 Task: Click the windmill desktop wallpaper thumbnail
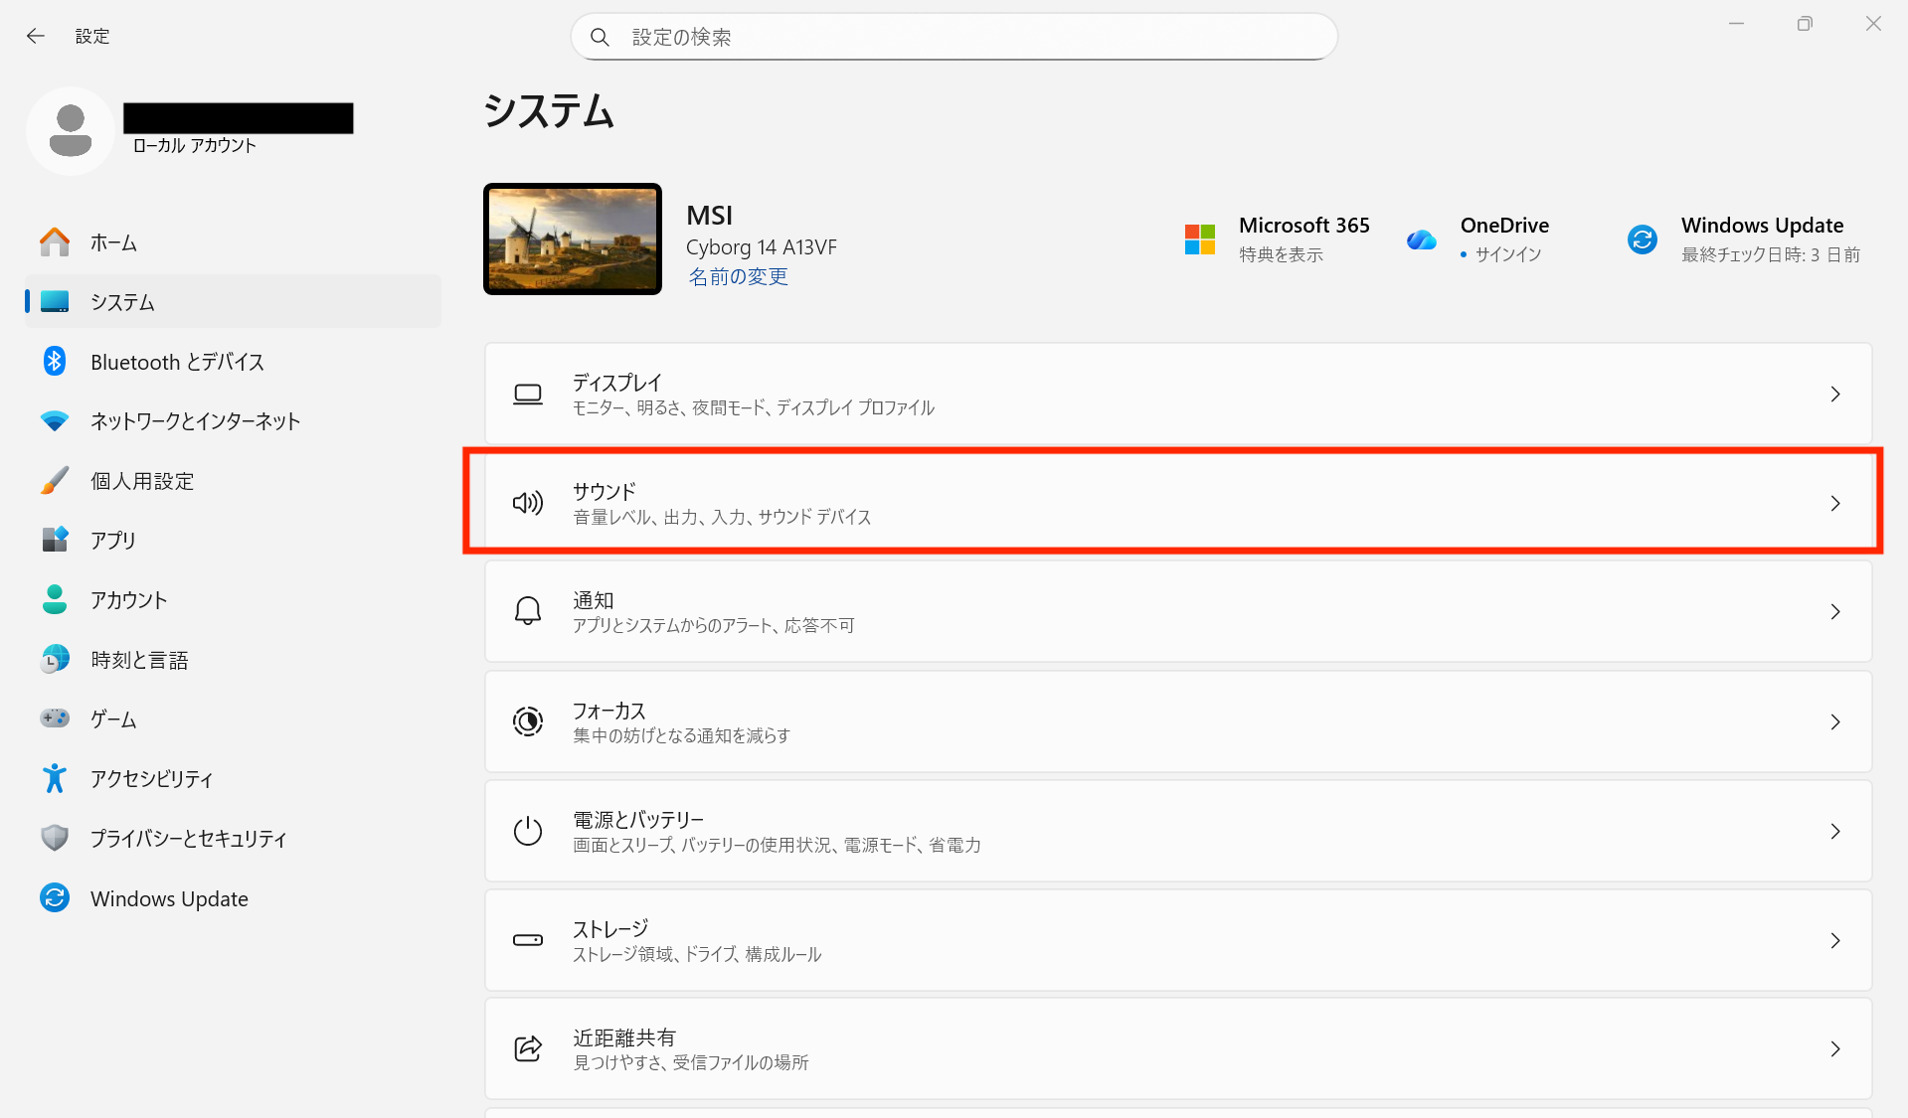click(x=573, y=240)
